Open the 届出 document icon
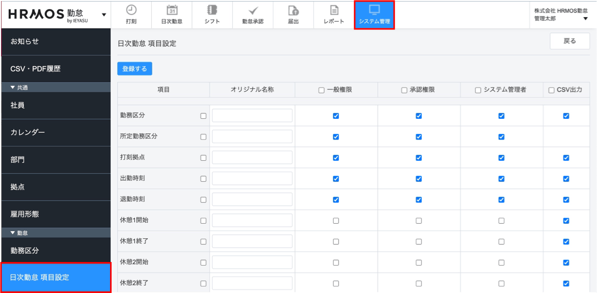597x293 pixels. coord(293,10)
